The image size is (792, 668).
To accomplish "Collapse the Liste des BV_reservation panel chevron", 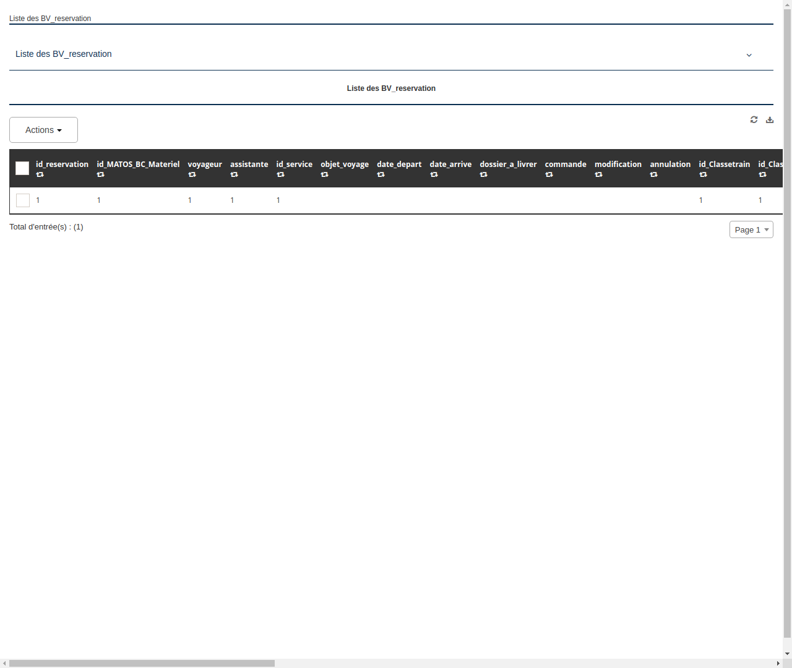I will coord(749,55).
